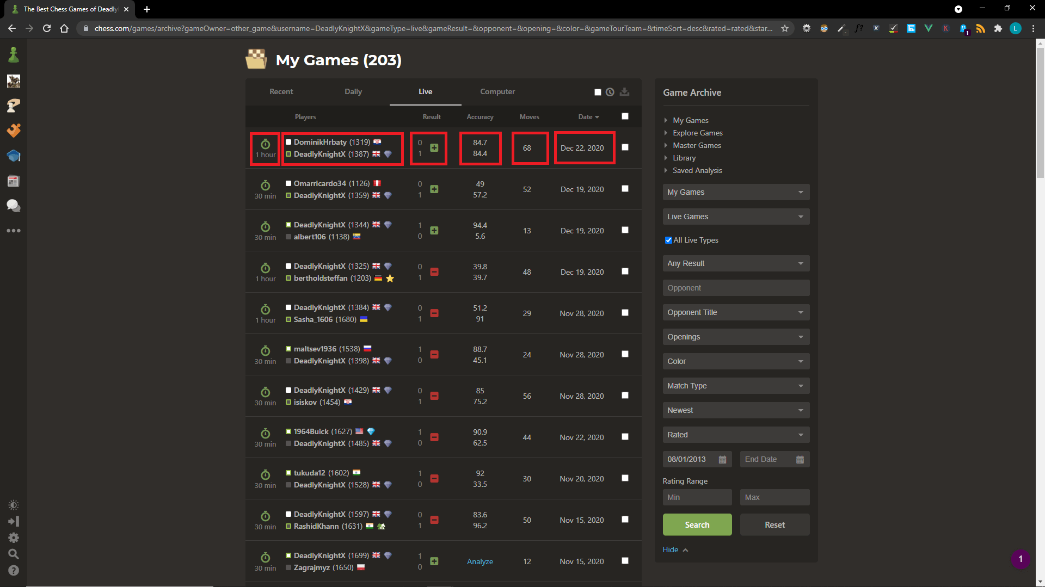Open the Opponent Title dropdown

[736, 312]
